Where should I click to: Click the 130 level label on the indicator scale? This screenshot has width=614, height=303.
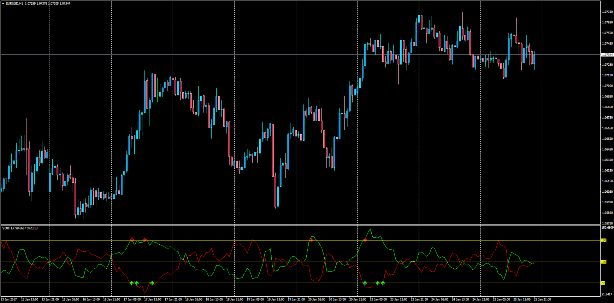point(603,240)
